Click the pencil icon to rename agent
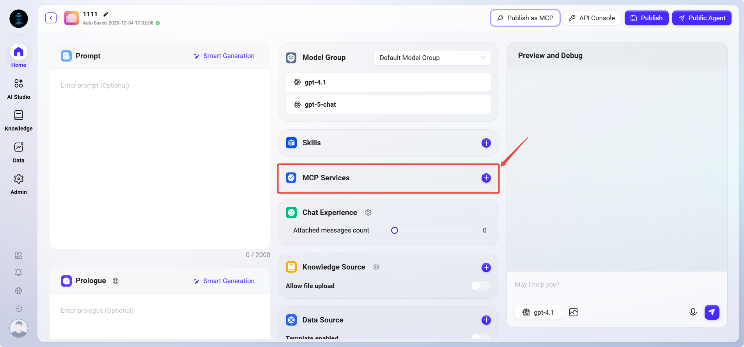744x347 pixels. pos(106,14)
